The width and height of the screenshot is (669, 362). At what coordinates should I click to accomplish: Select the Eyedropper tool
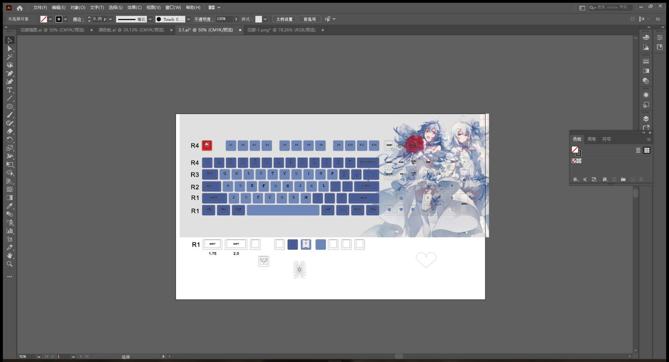pos(10,206)
